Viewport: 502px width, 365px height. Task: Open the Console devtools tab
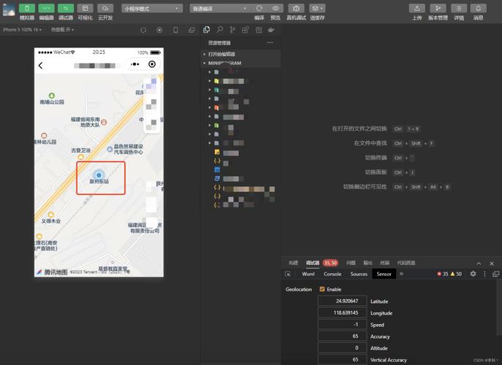point(332,274)
